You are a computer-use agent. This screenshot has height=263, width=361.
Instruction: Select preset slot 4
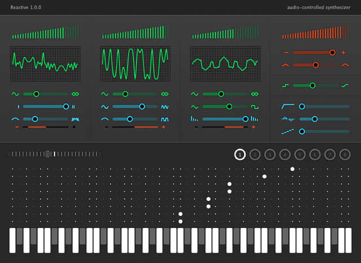(285, 154)
